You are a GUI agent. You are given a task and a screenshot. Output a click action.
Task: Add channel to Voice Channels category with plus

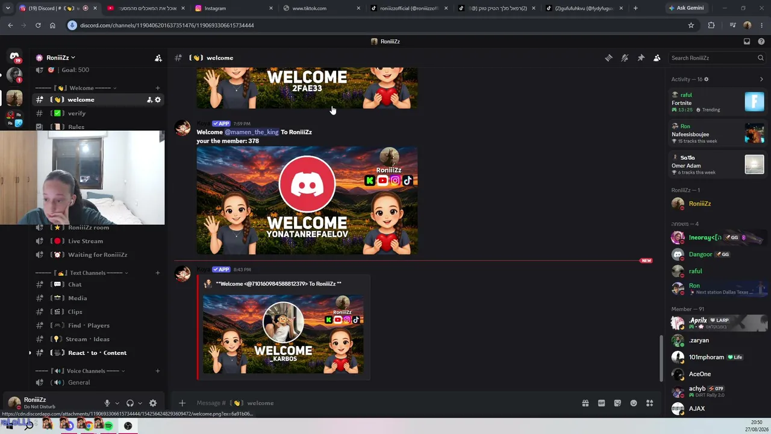click(x=158, y=371)
